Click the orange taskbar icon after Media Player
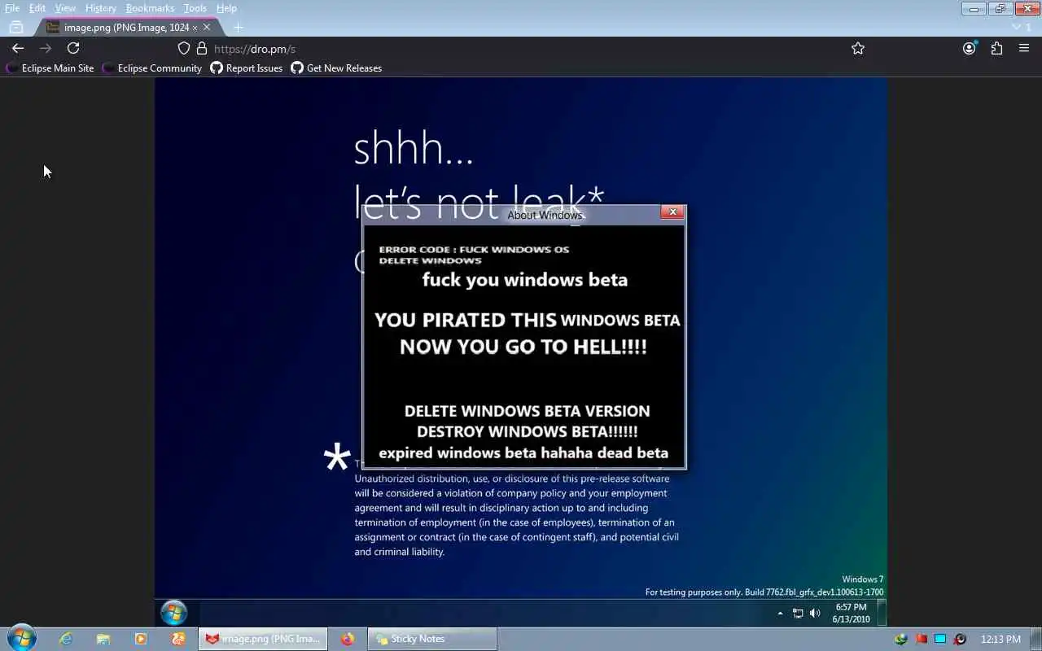The image size is (1042, 651). click(x=178, y=639)
